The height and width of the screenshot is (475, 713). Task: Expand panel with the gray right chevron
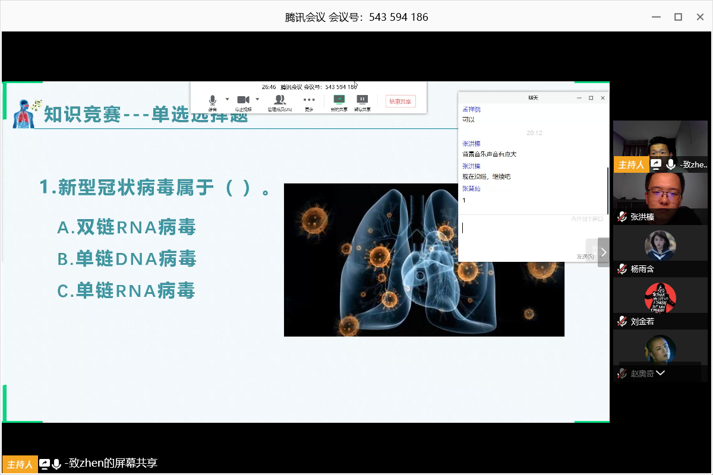(604, 252)
